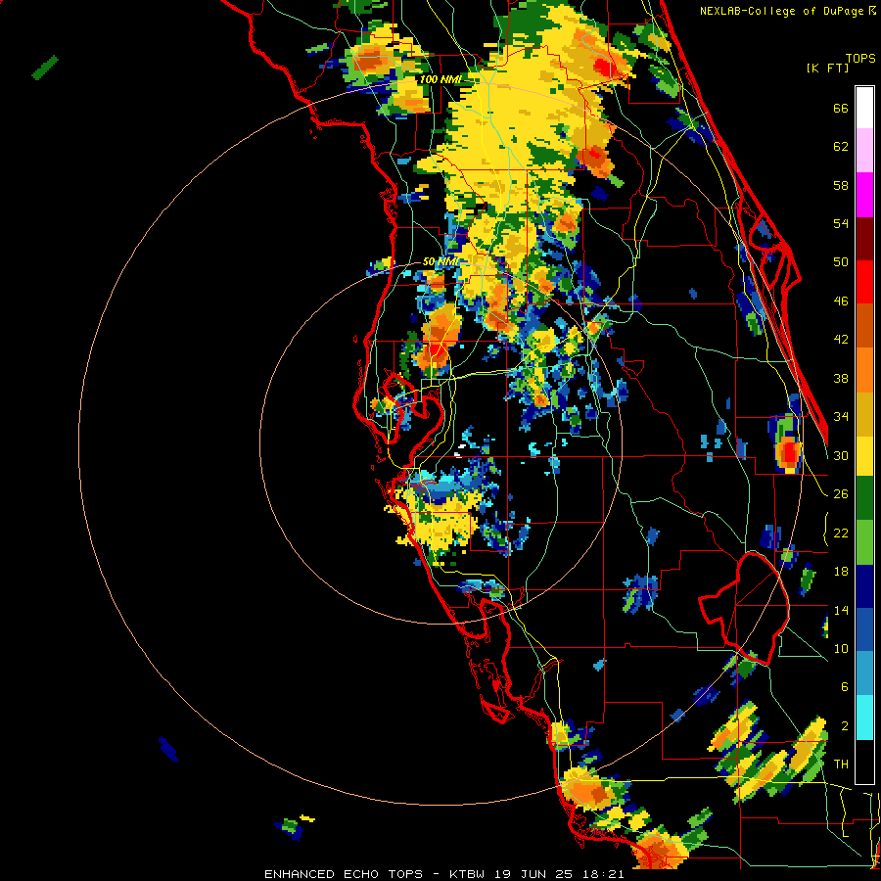
Task: Click the legend value 30
Action: 841,455
